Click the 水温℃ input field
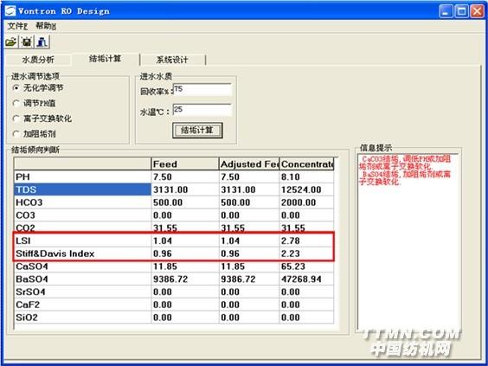This screenshot has height=366, width=488. [x=202, y=110]
